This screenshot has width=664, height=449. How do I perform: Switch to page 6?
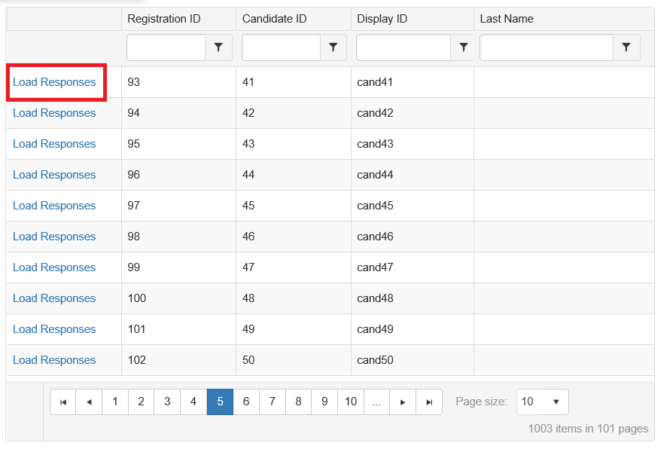point(246,402)
